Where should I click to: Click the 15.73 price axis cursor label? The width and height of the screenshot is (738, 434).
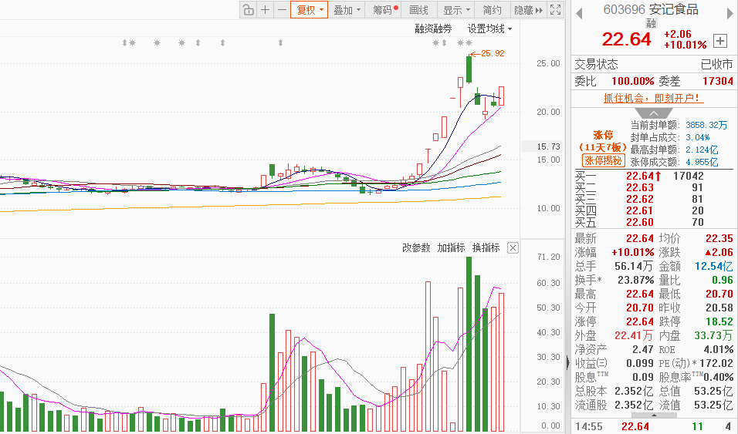point(549,146)
